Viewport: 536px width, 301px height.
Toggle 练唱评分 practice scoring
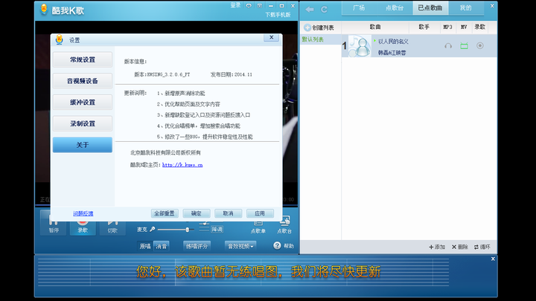point(197,246)
